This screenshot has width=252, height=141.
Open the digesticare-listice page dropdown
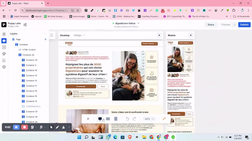pos(138,23)
